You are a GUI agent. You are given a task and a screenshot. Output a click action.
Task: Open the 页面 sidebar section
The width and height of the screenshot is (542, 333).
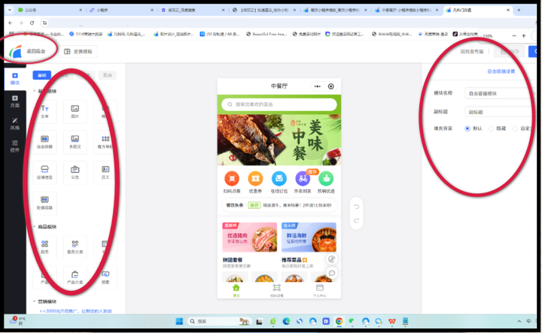click(x=15, y=101)
